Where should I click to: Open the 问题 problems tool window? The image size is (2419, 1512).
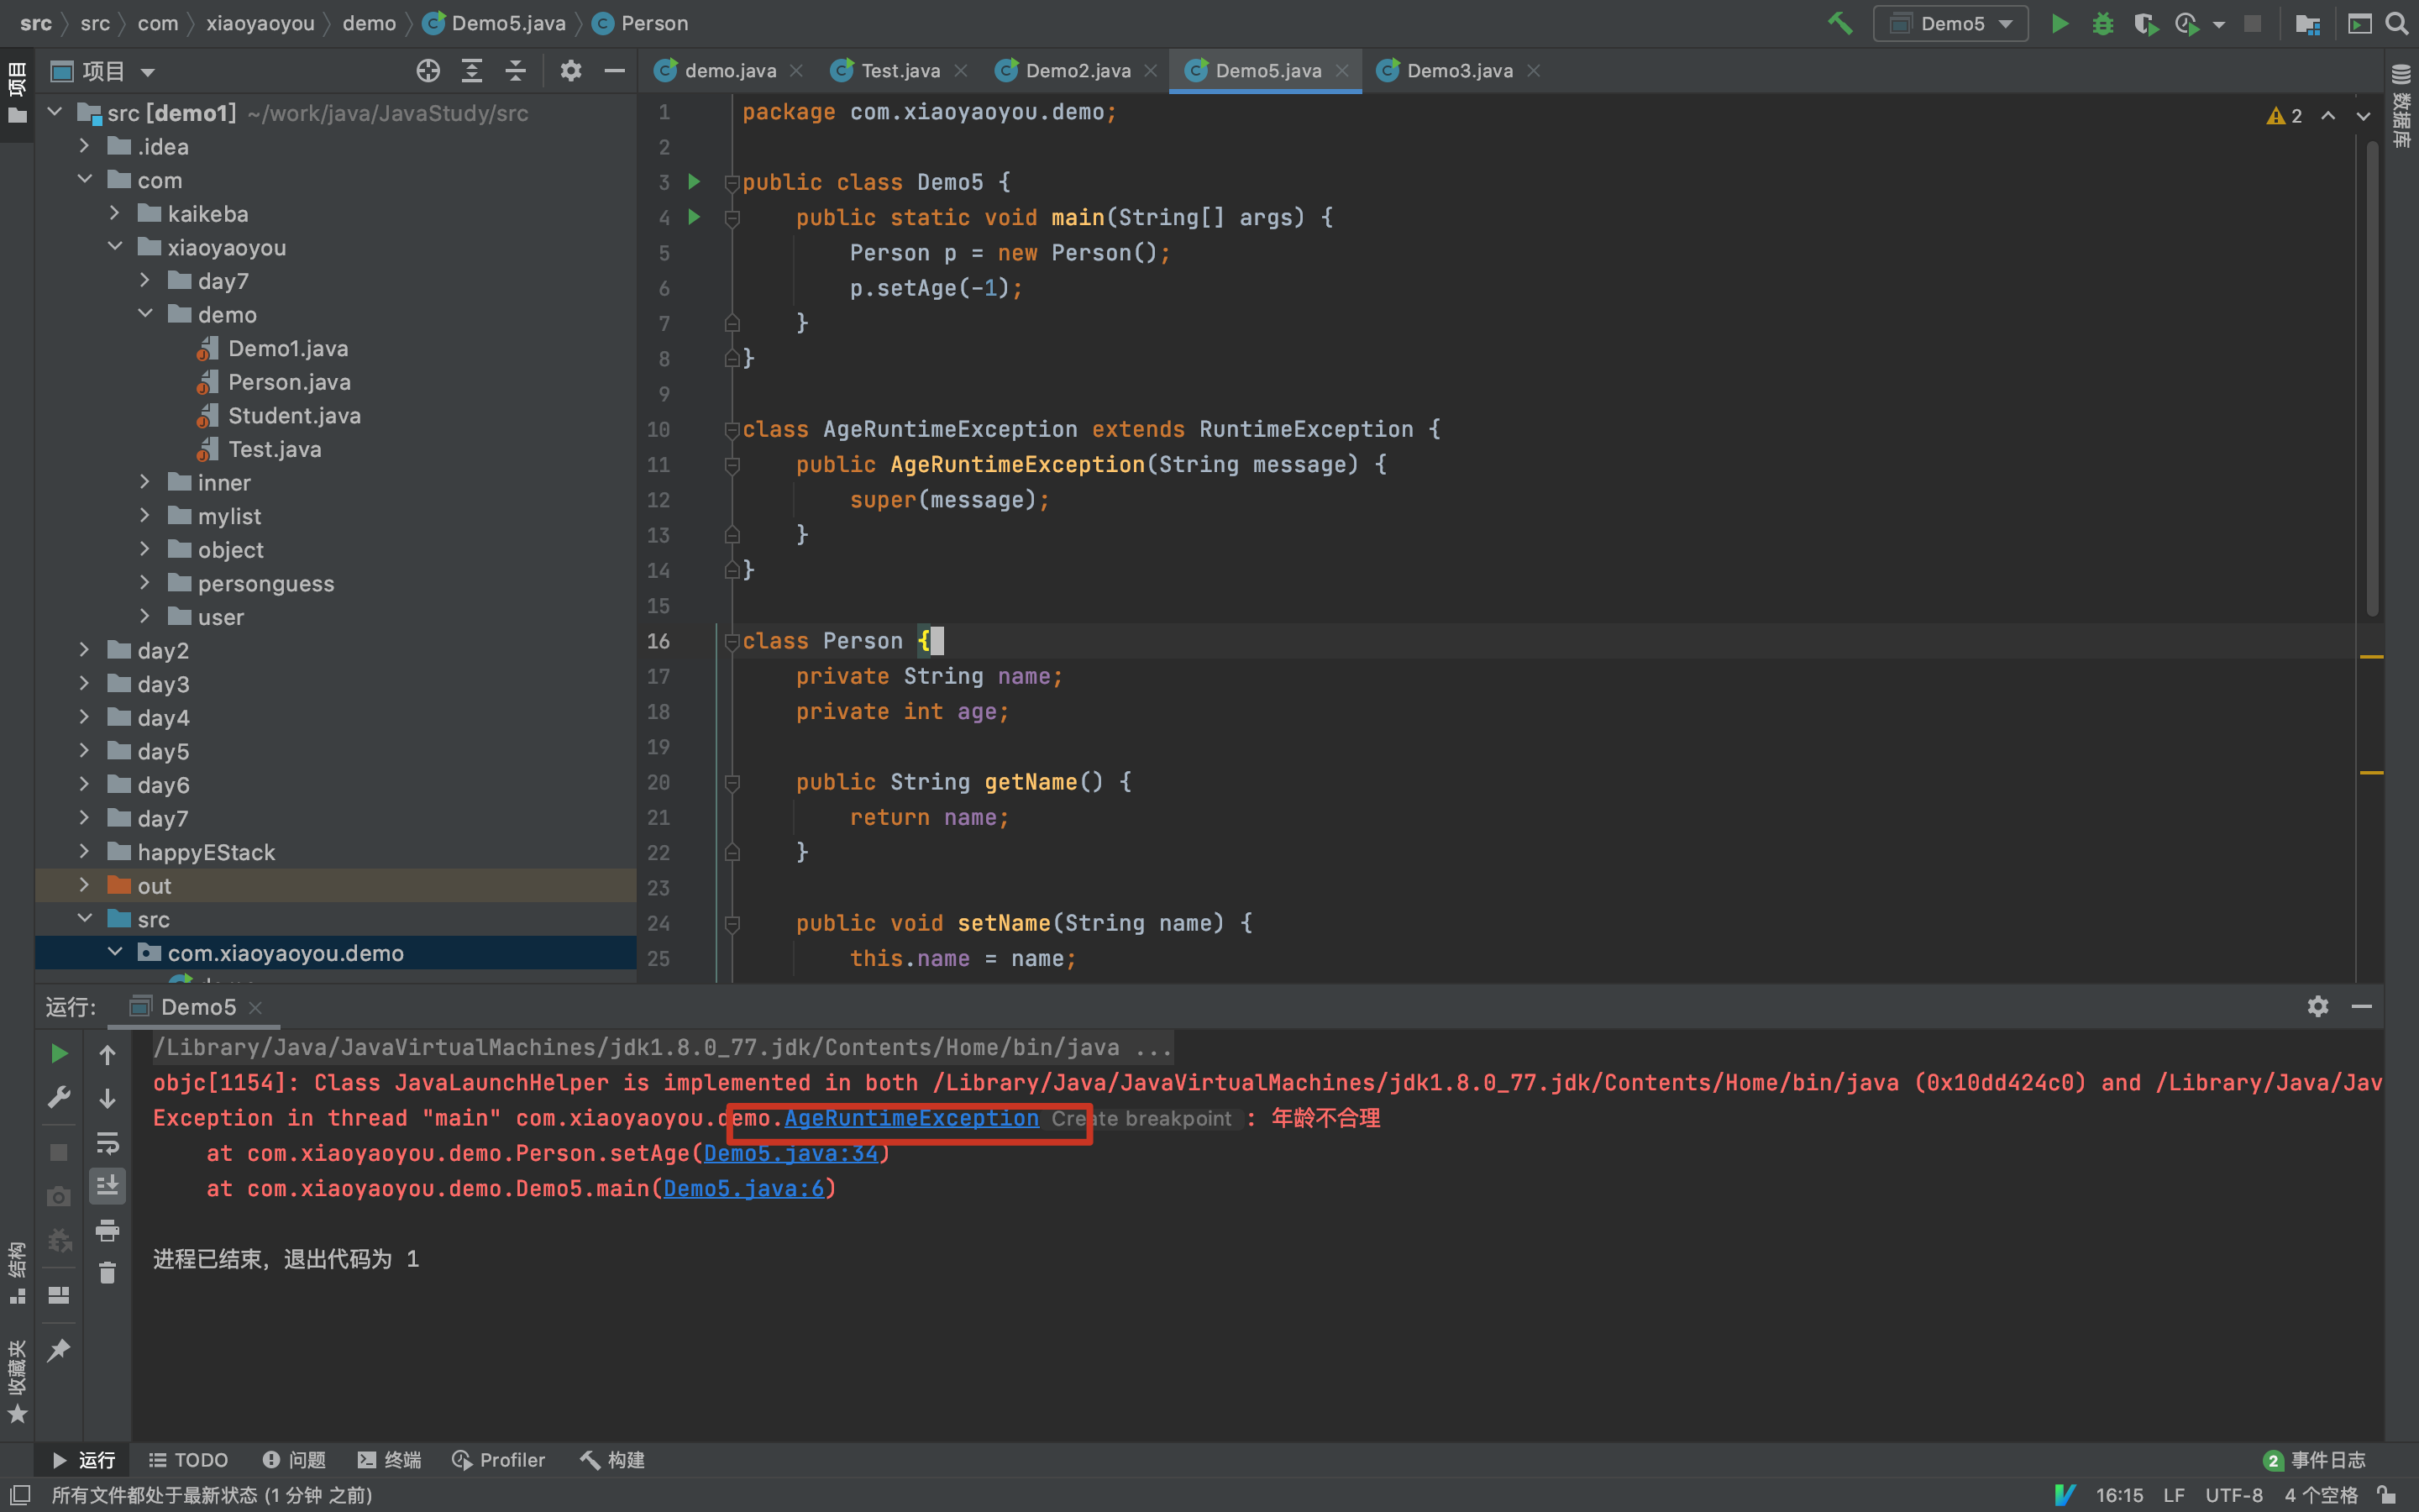tap(294, 1460)
